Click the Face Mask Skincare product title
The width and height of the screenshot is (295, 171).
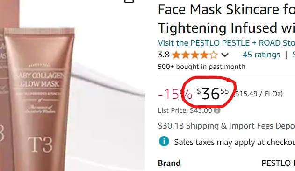click(x=226, y=19)
